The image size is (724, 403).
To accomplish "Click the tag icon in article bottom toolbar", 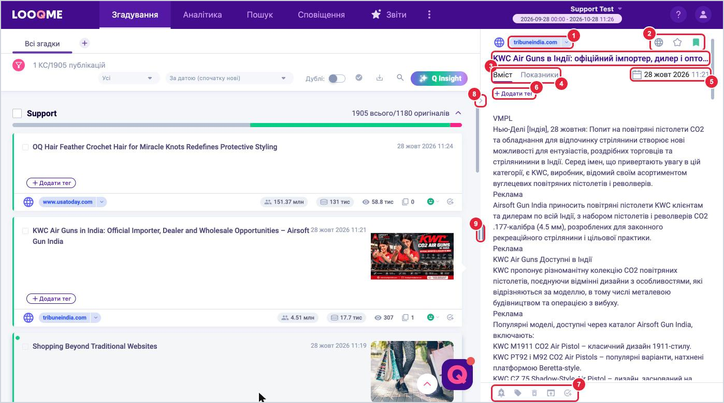I will (518, 393).
